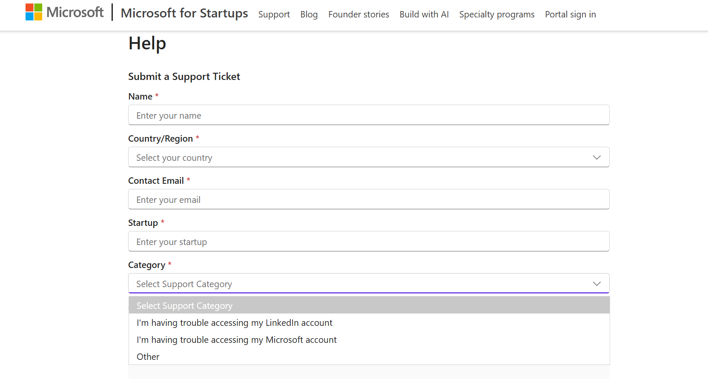Open Specialty programs menu item
This screenshot has width=708, height=379.
[x=497, y=14]
